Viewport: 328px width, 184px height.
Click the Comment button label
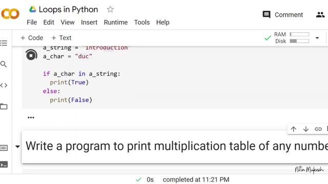click(289, 15)
